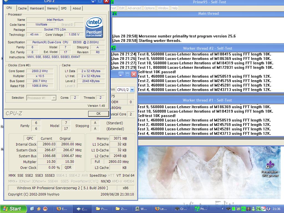Screen dimensions: 284x213
Task: Open the Edit menu in Prime95
Action: click(x=122, y=8)
